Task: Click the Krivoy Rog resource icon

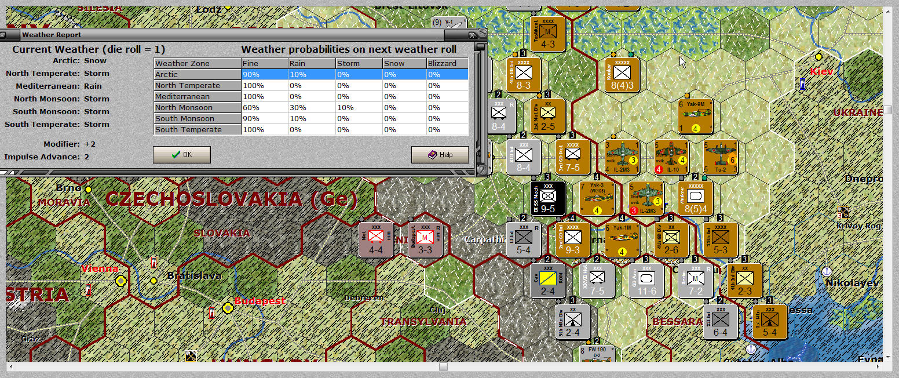Action: coord(843,213)
